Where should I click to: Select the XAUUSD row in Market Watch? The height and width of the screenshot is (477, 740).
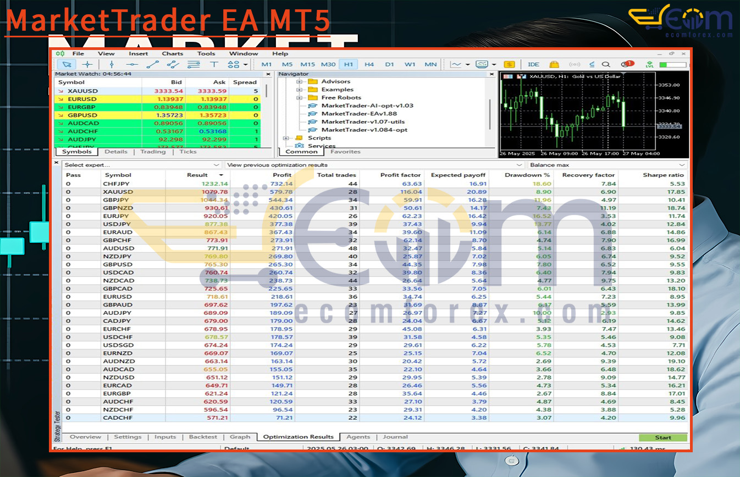(158, 91)
